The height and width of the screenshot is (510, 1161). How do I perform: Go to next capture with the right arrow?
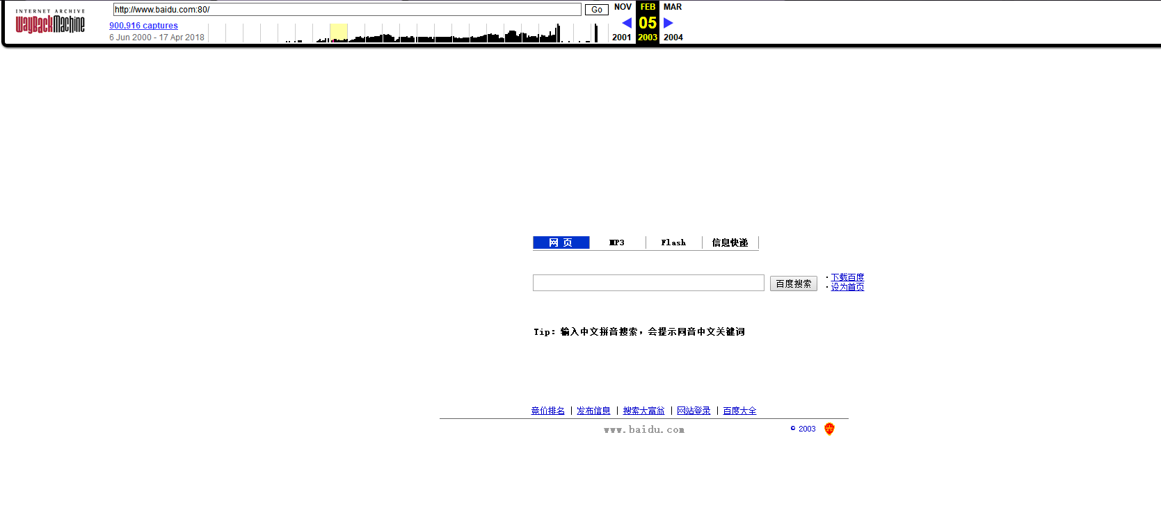coord(668,23)
